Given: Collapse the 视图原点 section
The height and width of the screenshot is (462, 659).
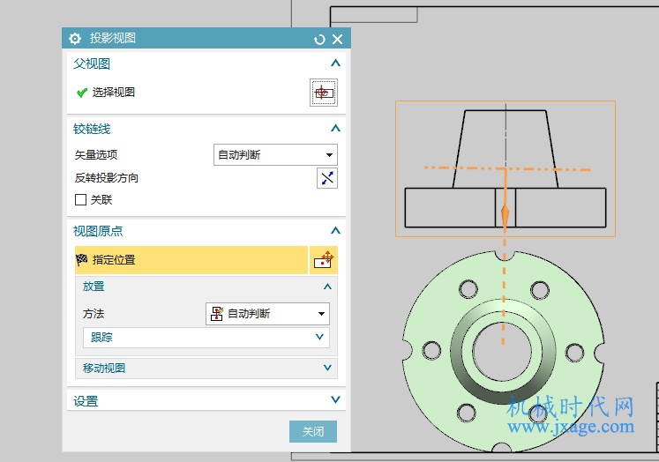Looking at the screenshot, I should pyautogui.click(x=335, y=230).
